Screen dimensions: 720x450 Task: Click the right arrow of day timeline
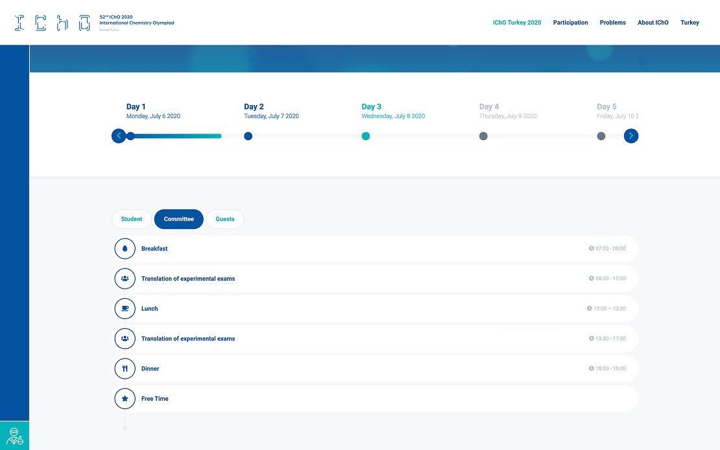pyautogui.click(x=631, y=136)
